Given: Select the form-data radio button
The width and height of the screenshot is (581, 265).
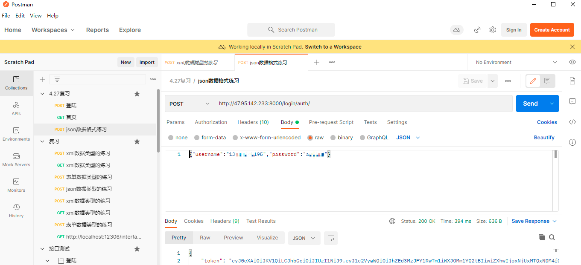Looking at the screenshot, I should [x=197, y=138].
